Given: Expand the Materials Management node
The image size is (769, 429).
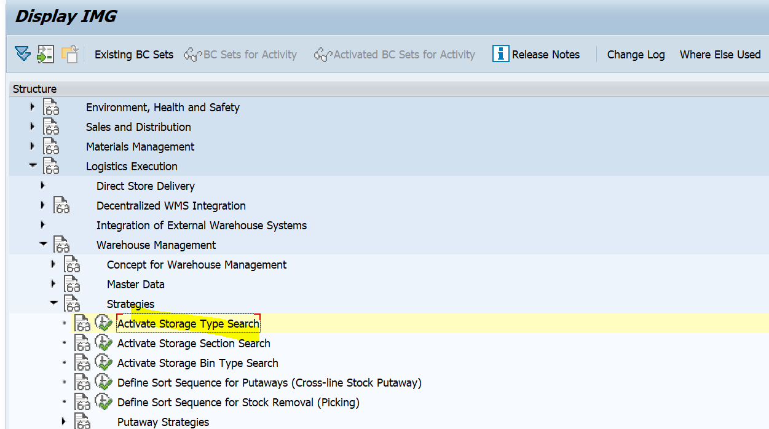Looking at the screenshot, I should pyautogui.click(x=33, y=146).
